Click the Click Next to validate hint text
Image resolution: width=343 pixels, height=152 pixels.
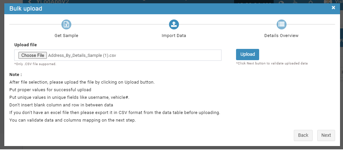point(272,63)
